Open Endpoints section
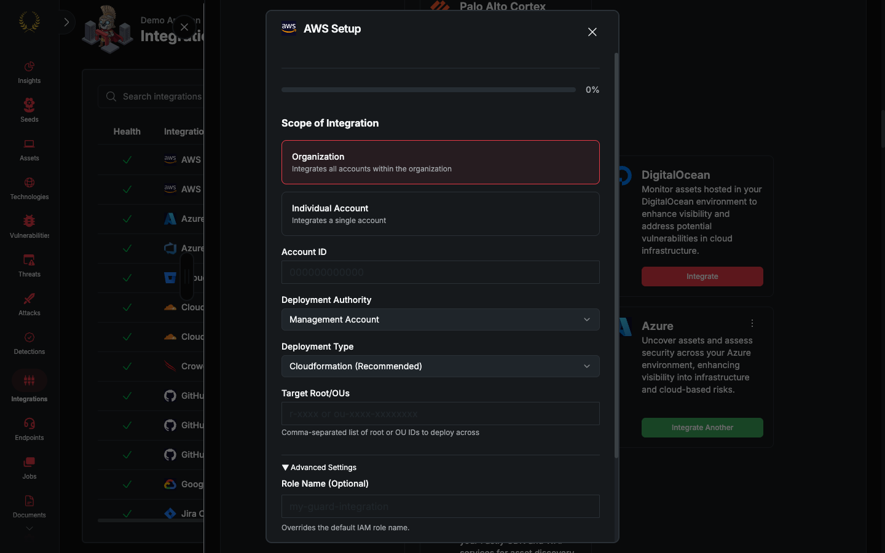 pyautogui.click(x=29, y=429)
